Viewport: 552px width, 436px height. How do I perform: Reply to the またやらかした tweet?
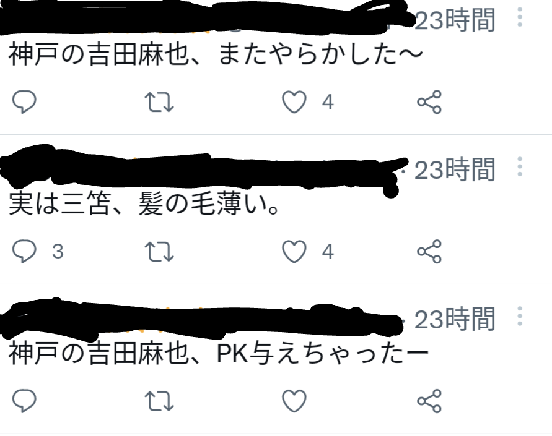pyautogui.click(x=24, y=102)
